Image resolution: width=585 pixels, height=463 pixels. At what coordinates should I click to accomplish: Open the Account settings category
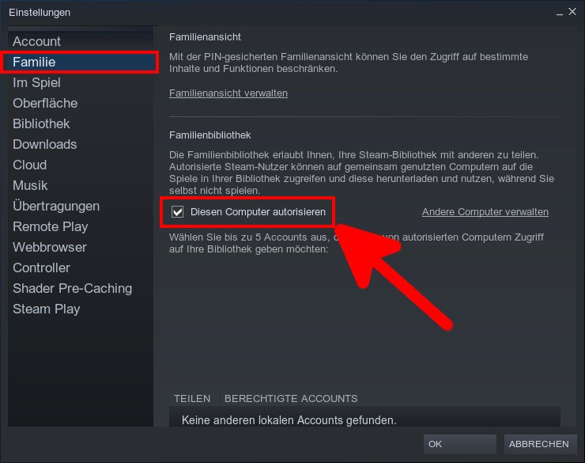coord(36,41)
